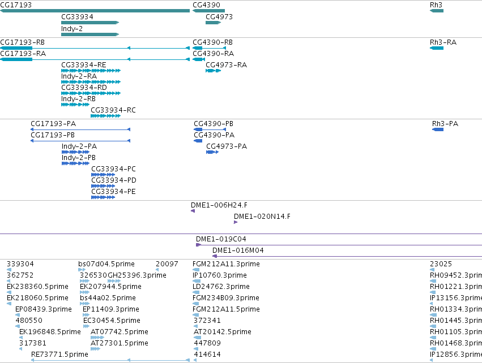Select transcript CG4390-RB label
This screenshot has height=363, width=482.
(x=213, y=42)
